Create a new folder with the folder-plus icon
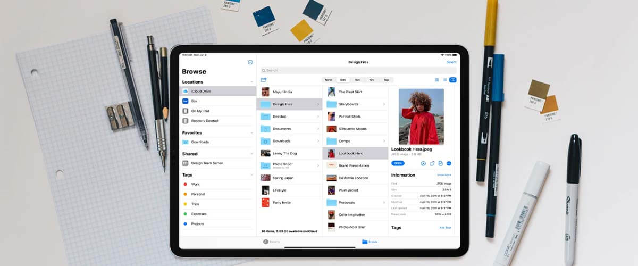 tap(263, 80)
